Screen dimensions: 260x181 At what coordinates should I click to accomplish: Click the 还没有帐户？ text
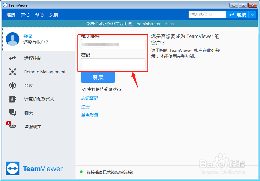36,42
